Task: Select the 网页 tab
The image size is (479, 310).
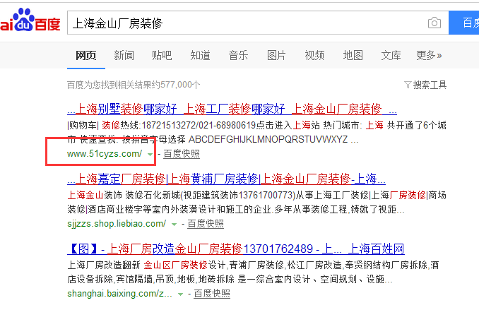Action: point(86,56)
